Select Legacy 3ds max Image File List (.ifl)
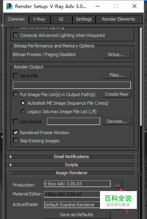Image resolution: width=147 pixels, height=219 pixels. coord(23,112)
